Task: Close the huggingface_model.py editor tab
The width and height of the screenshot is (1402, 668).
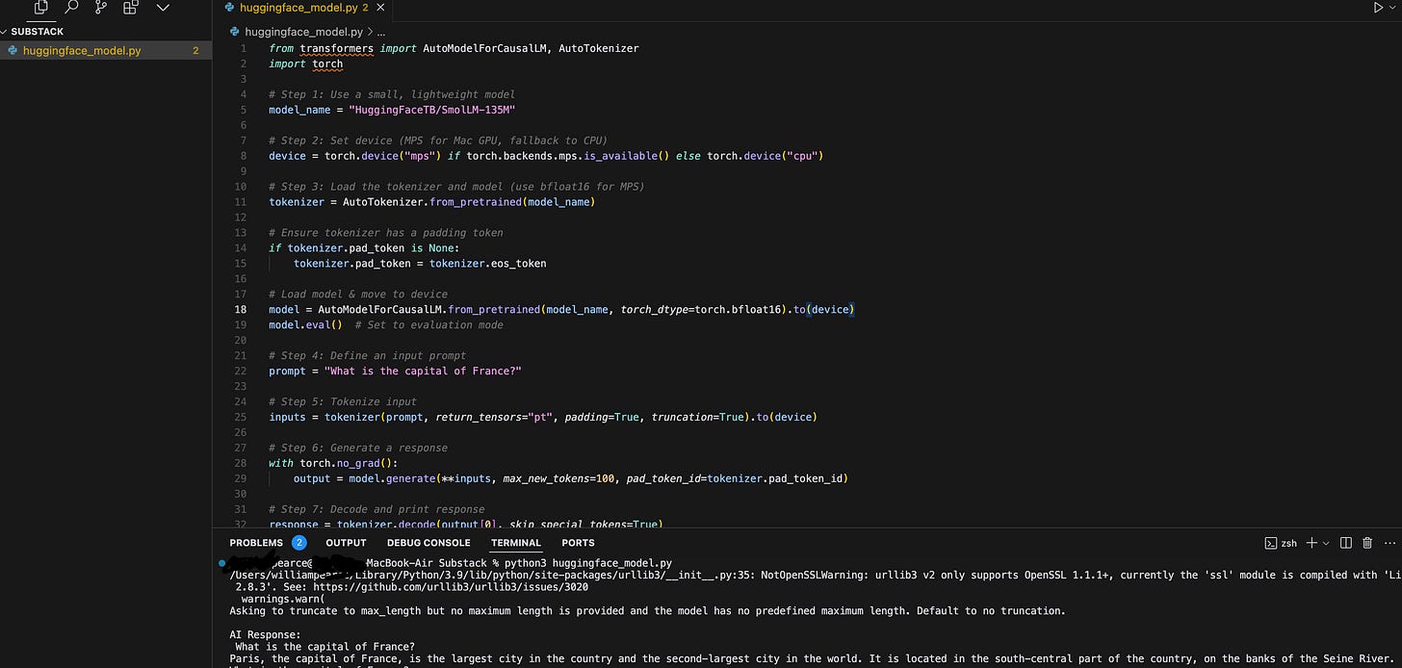Action: click(x=380, y=8)
